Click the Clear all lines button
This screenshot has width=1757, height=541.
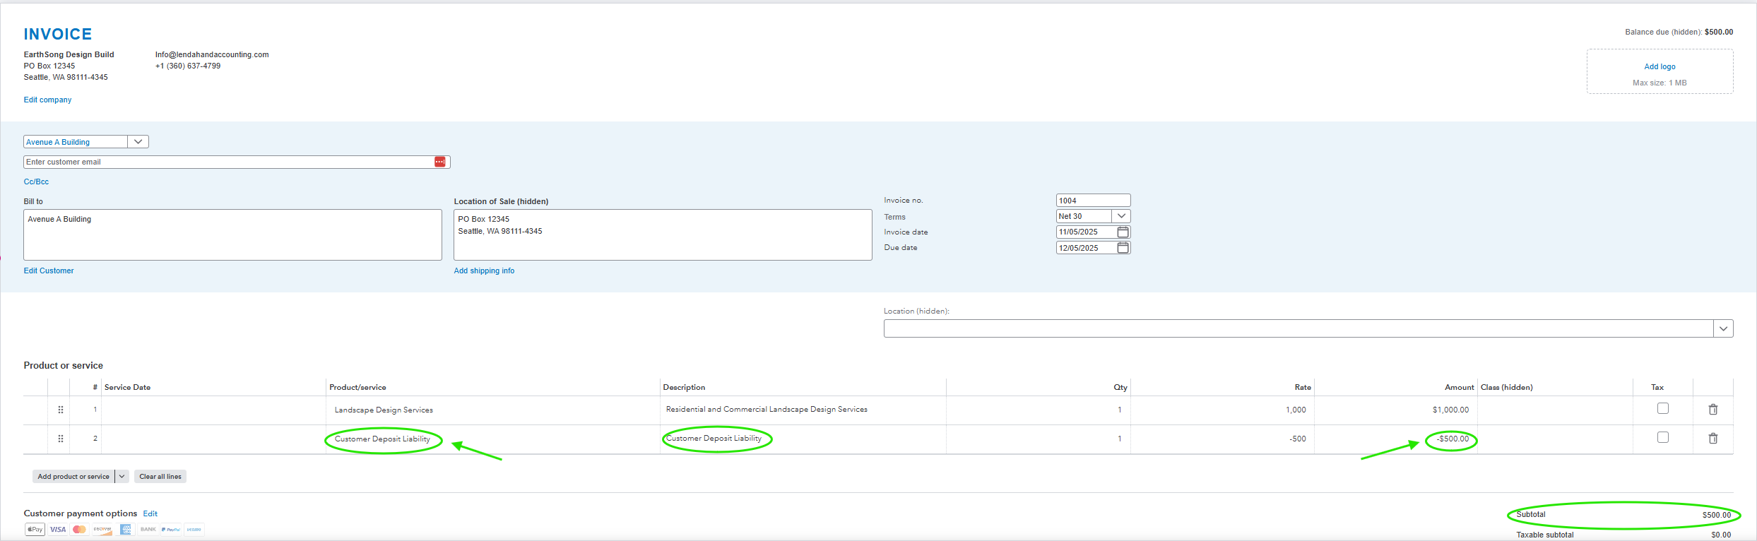(x=160, y=477)
